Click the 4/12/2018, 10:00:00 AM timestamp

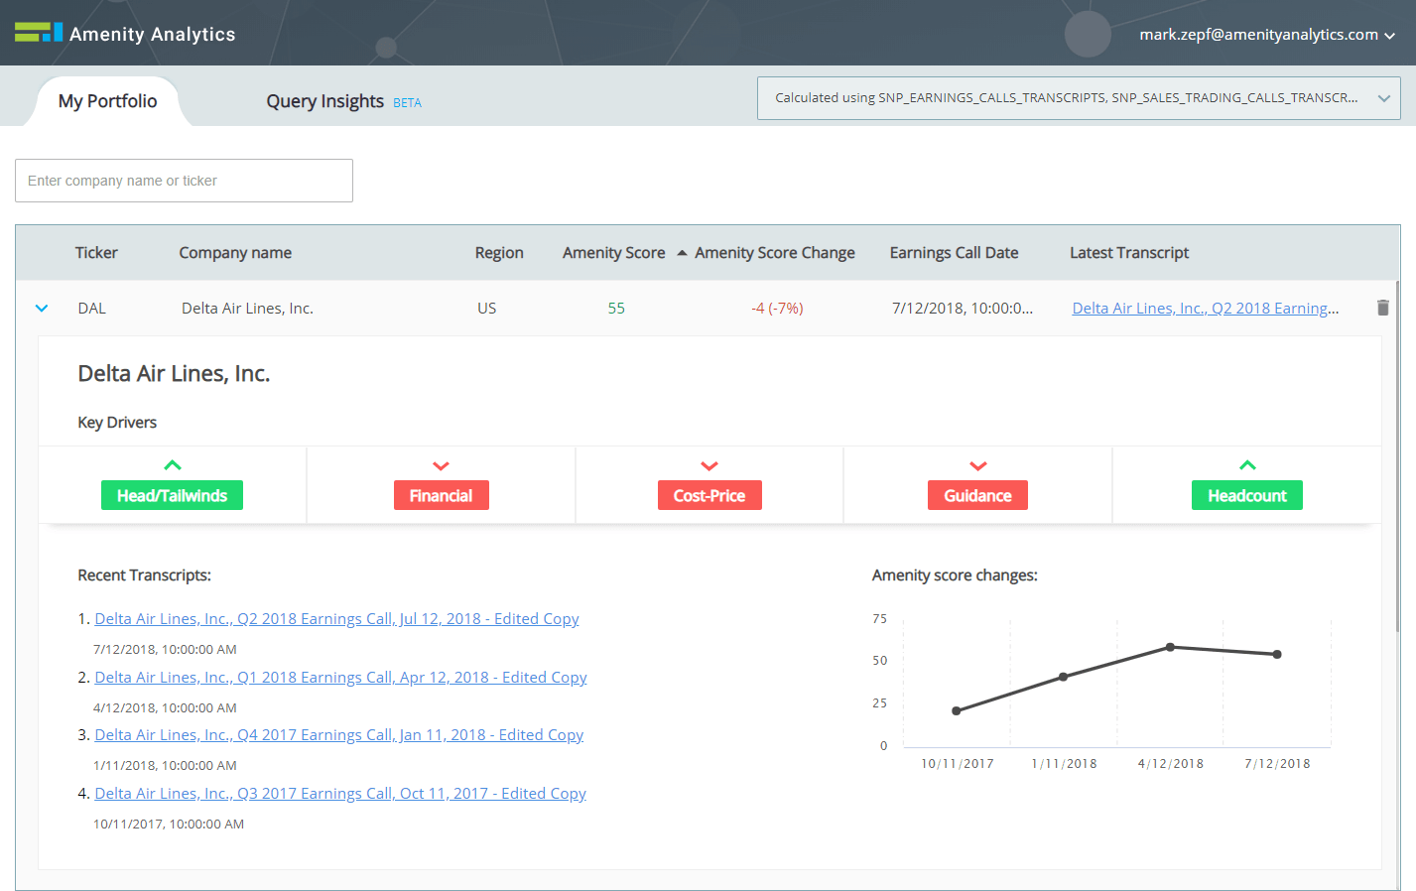tap(165, 708)
